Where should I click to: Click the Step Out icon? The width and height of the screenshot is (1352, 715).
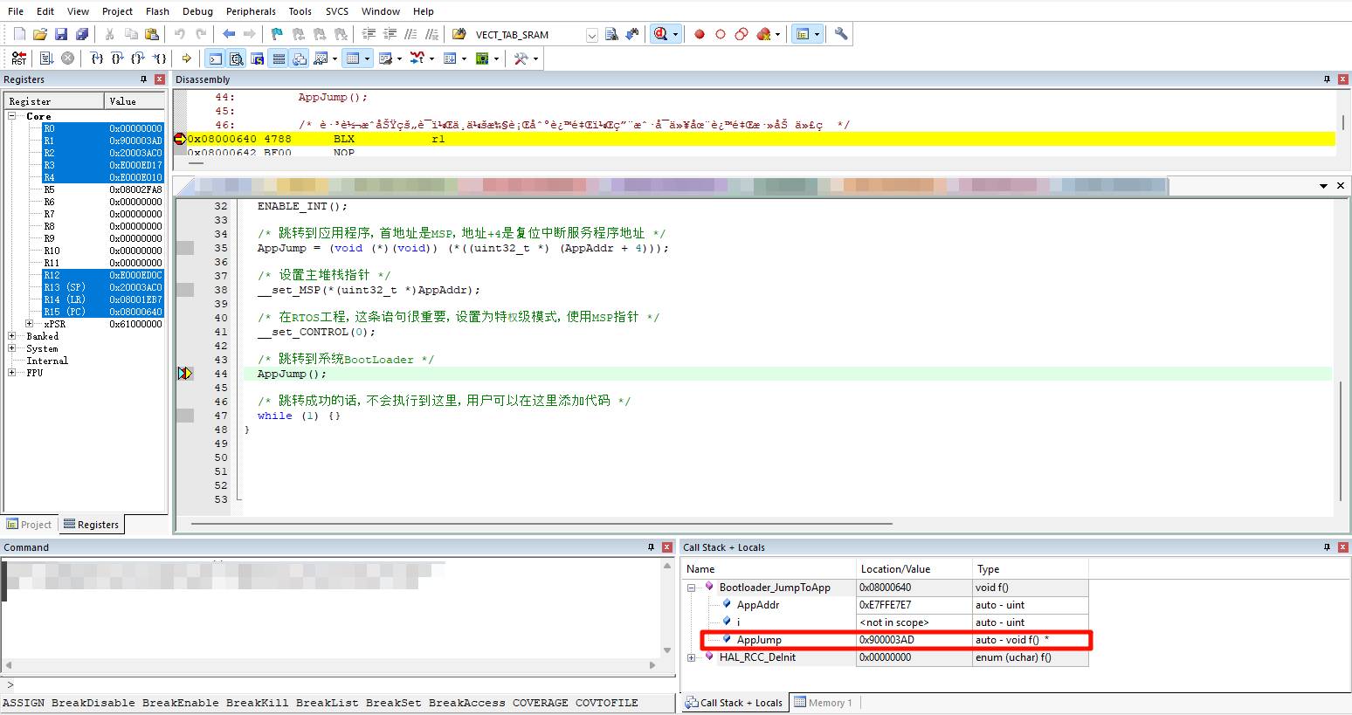[x=138, y=58]
